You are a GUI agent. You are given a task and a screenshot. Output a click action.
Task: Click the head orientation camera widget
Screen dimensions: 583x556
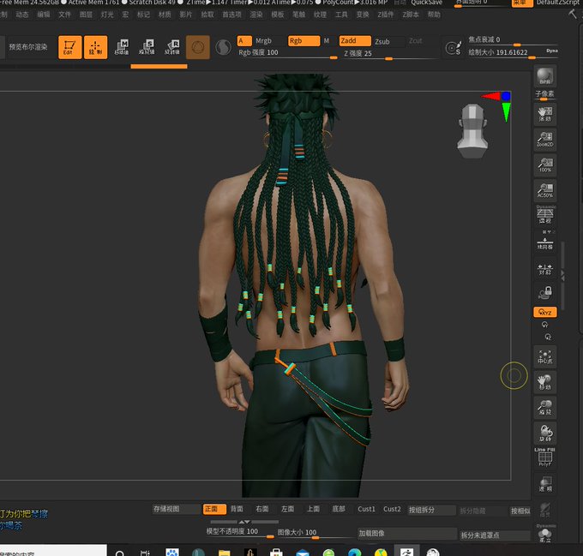(472, 131)
